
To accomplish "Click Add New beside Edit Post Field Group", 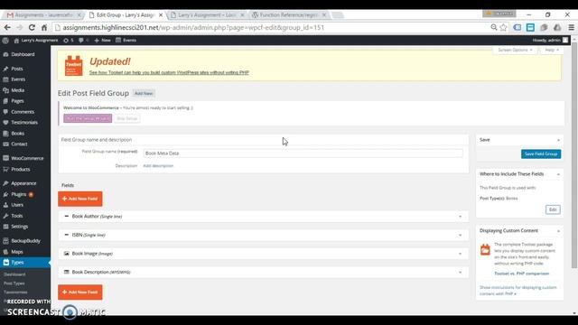I will [x=144, y=94].
